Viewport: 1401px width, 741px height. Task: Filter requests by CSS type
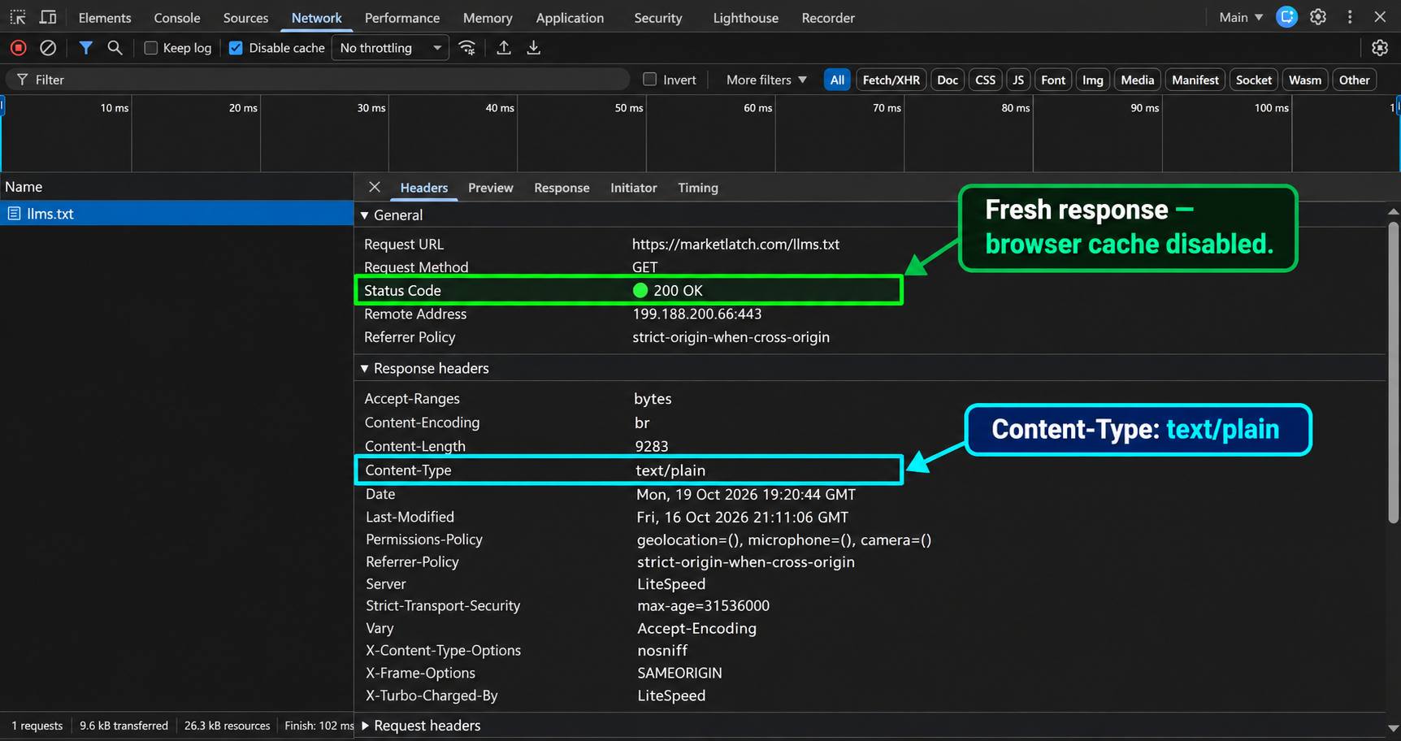tap(985, 80)
